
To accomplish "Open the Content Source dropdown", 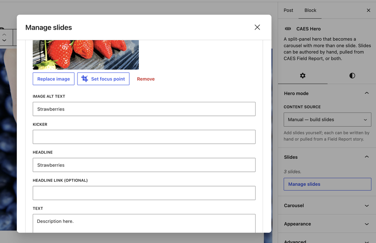I will [327, 119].
